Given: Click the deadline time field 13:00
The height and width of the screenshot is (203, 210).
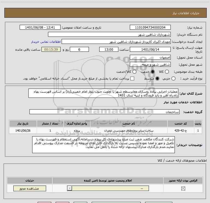Looking at the screenshot, I should click(x=109, y=49).
